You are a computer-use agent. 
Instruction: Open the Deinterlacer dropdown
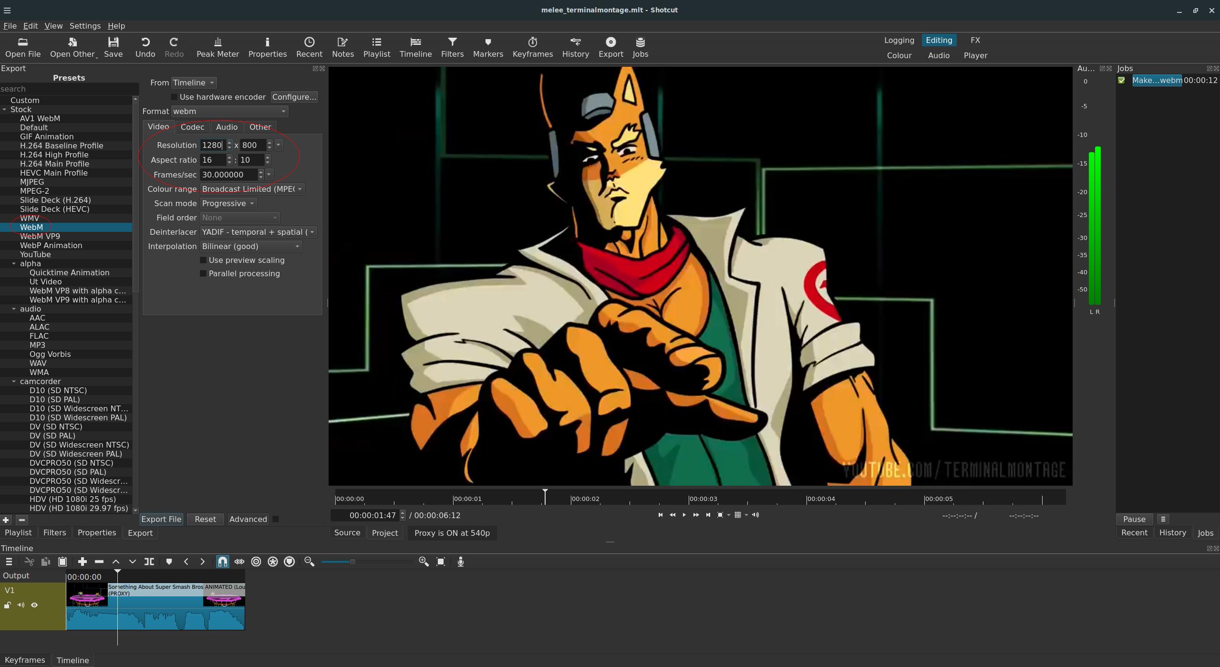(x=258, y=232)
